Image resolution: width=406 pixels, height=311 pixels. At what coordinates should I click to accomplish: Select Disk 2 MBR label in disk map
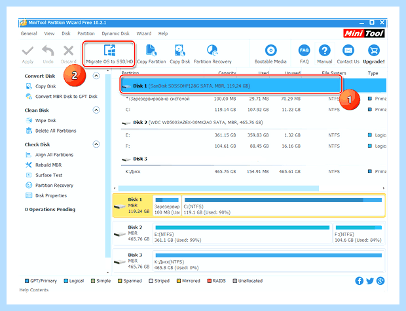[x=132, y=233]
